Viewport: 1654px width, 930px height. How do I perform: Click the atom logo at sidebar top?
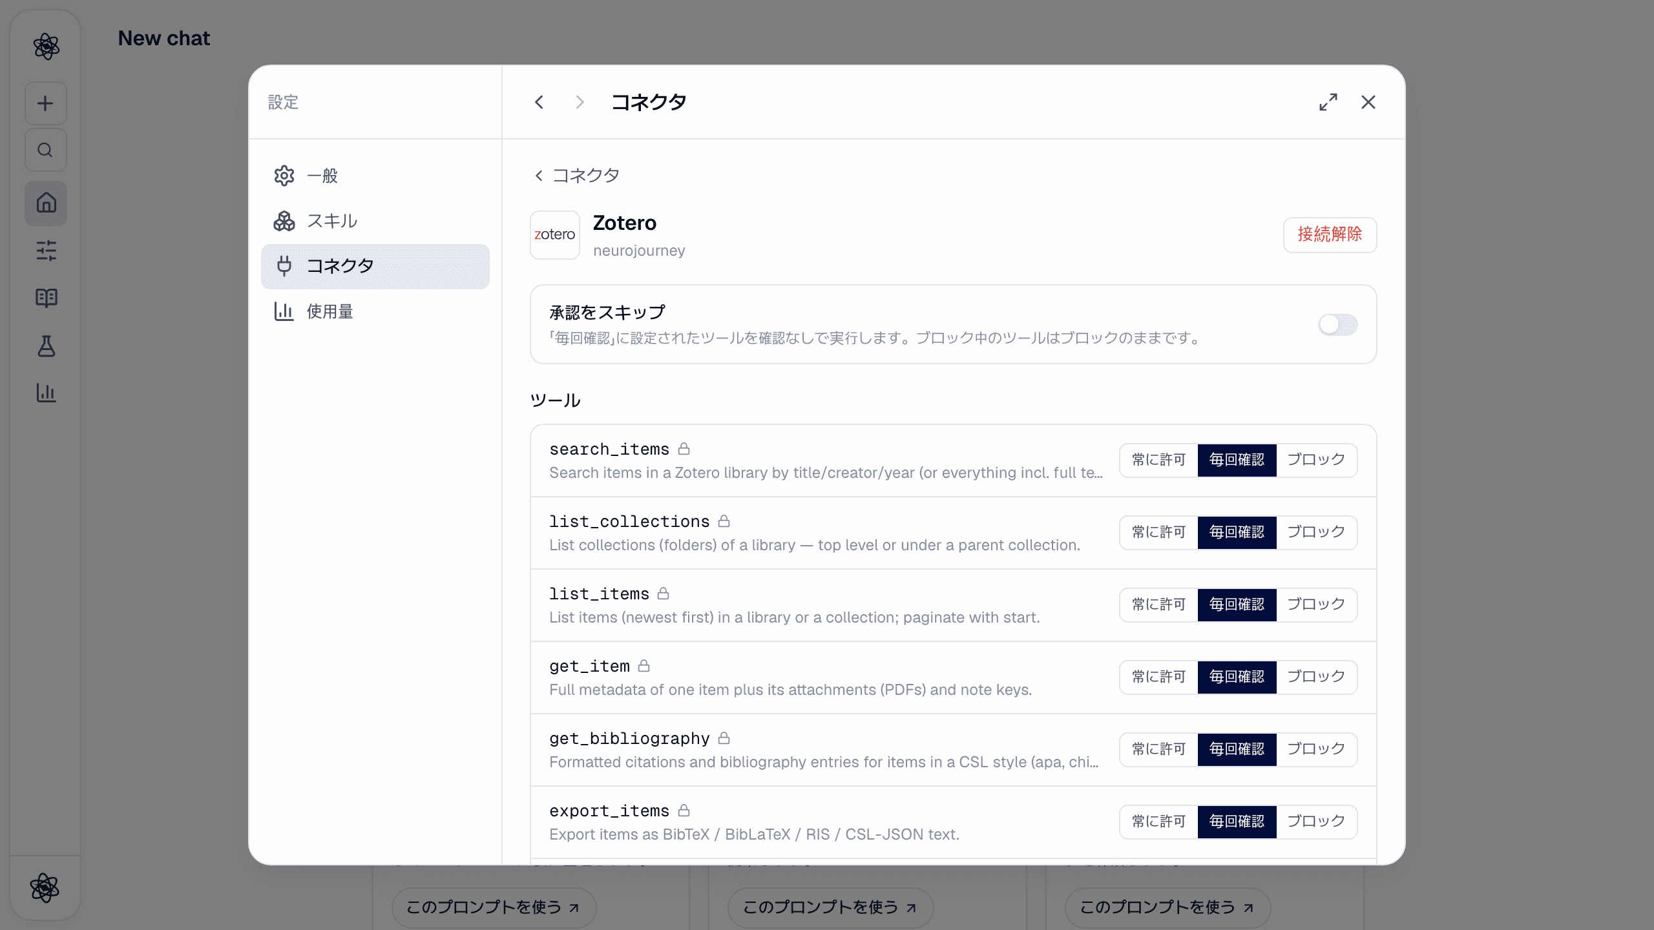point(46,46)
